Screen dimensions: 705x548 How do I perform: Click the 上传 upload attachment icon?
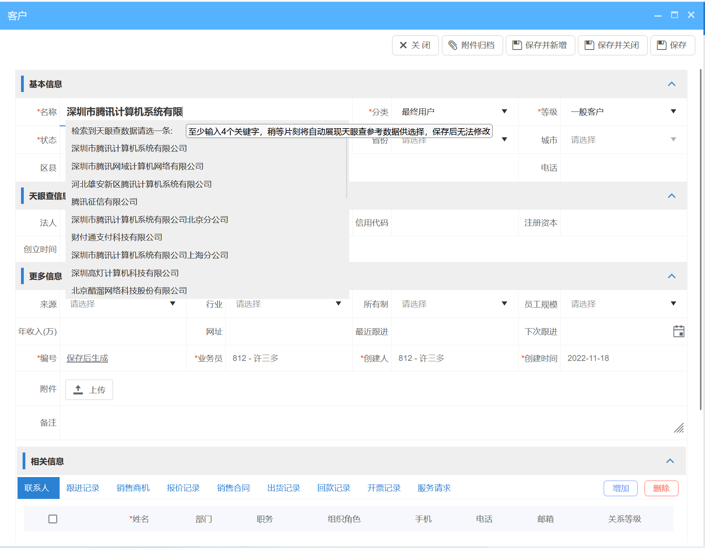(78, 389)
